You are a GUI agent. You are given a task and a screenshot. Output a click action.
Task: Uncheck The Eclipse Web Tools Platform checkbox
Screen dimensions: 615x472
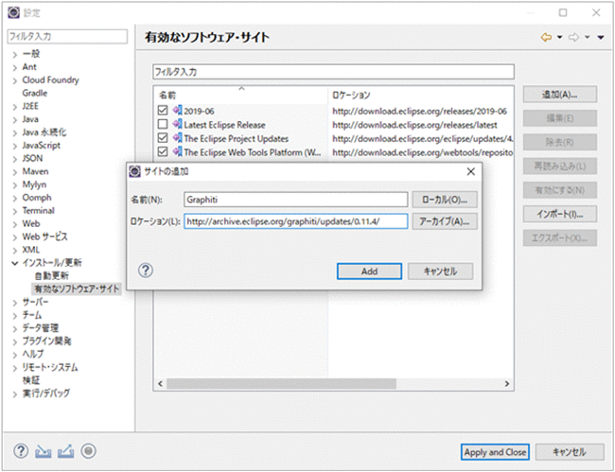163,151
